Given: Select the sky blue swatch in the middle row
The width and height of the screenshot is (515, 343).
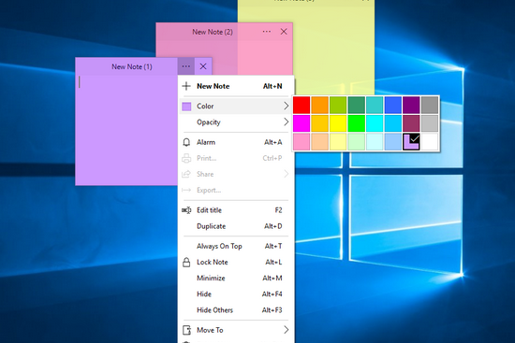Looking at the screenshot, I should [393, 123].
